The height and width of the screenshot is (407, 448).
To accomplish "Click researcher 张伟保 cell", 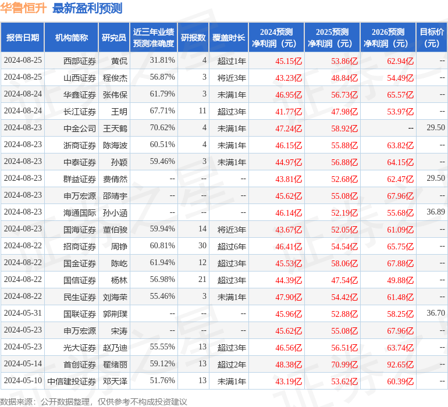I will [x=115, y=95].
